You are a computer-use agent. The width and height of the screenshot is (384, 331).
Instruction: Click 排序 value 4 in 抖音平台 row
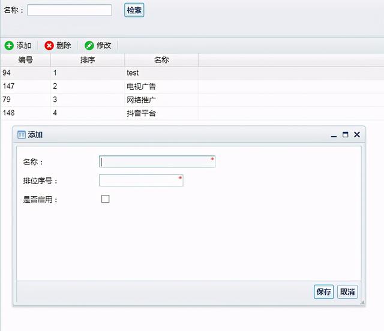[x=55, y=113]
